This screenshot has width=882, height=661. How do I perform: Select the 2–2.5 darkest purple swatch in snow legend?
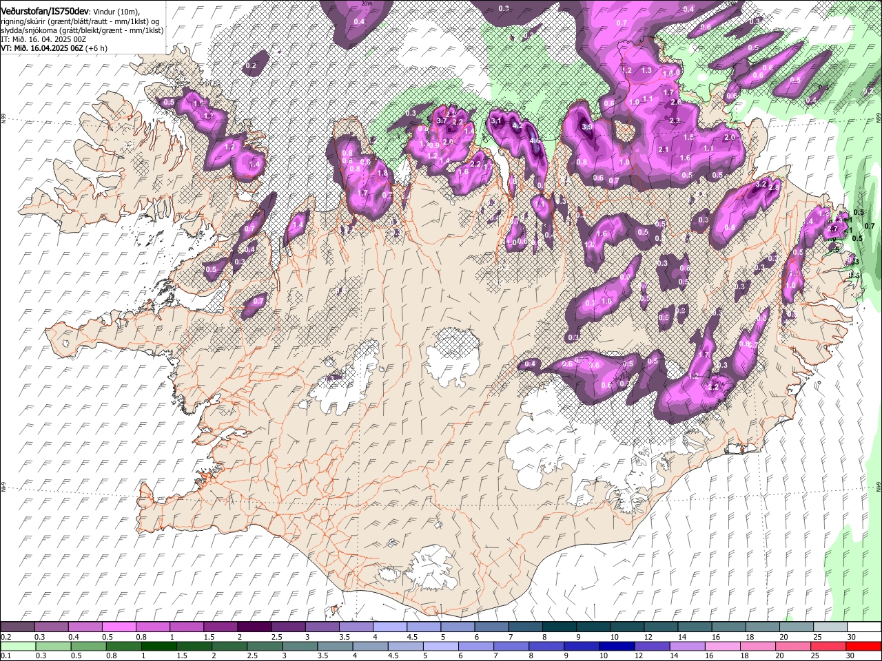pos(254,627)
